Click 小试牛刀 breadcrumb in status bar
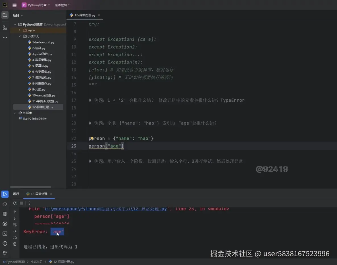Image resolution: width=337 pixels, height=265 pixels. pyautogui.click(x=37, y=262)
